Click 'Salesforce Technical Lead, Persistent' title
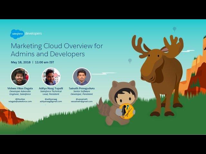Viewport: 206px width, 154px height. 51,93
